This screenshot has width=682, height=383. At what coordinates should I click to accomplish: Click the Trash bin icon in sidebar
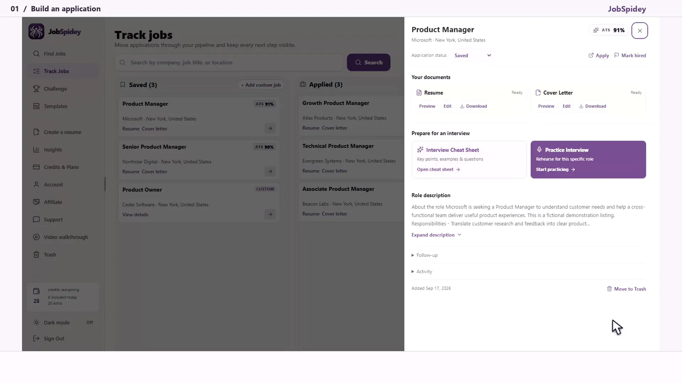pyautogui.click(x=36, y=255)
